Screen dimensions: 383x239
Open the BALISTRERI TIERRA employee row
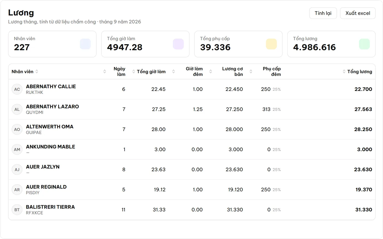[192, 210]
